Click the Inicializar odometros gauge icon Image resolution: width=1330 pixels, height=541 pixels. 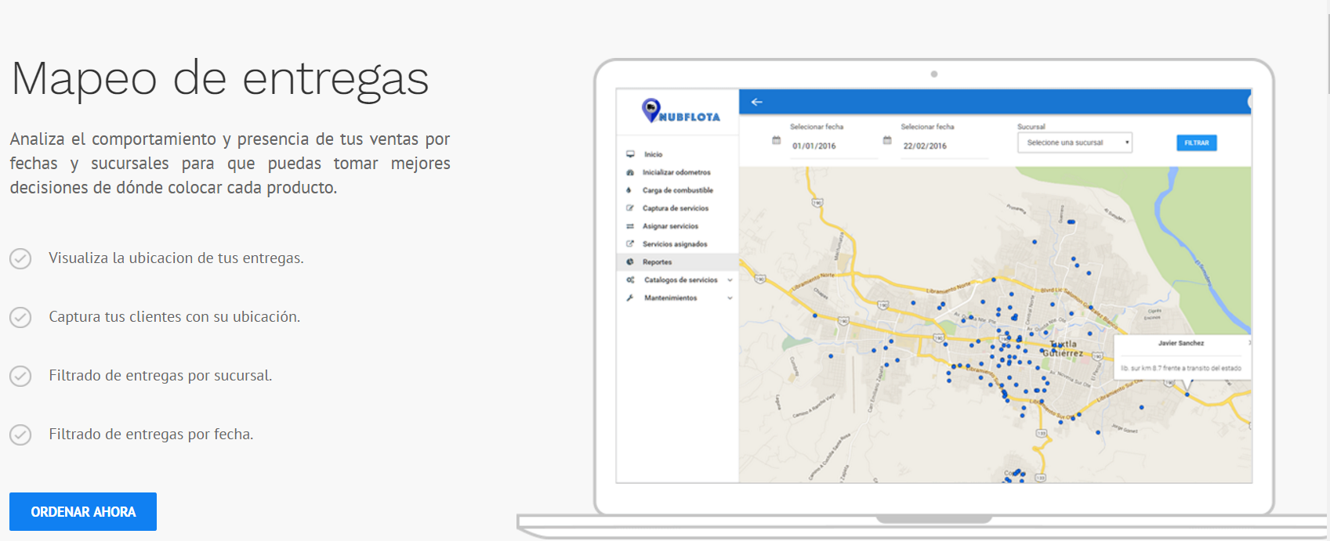coord(630,172)
